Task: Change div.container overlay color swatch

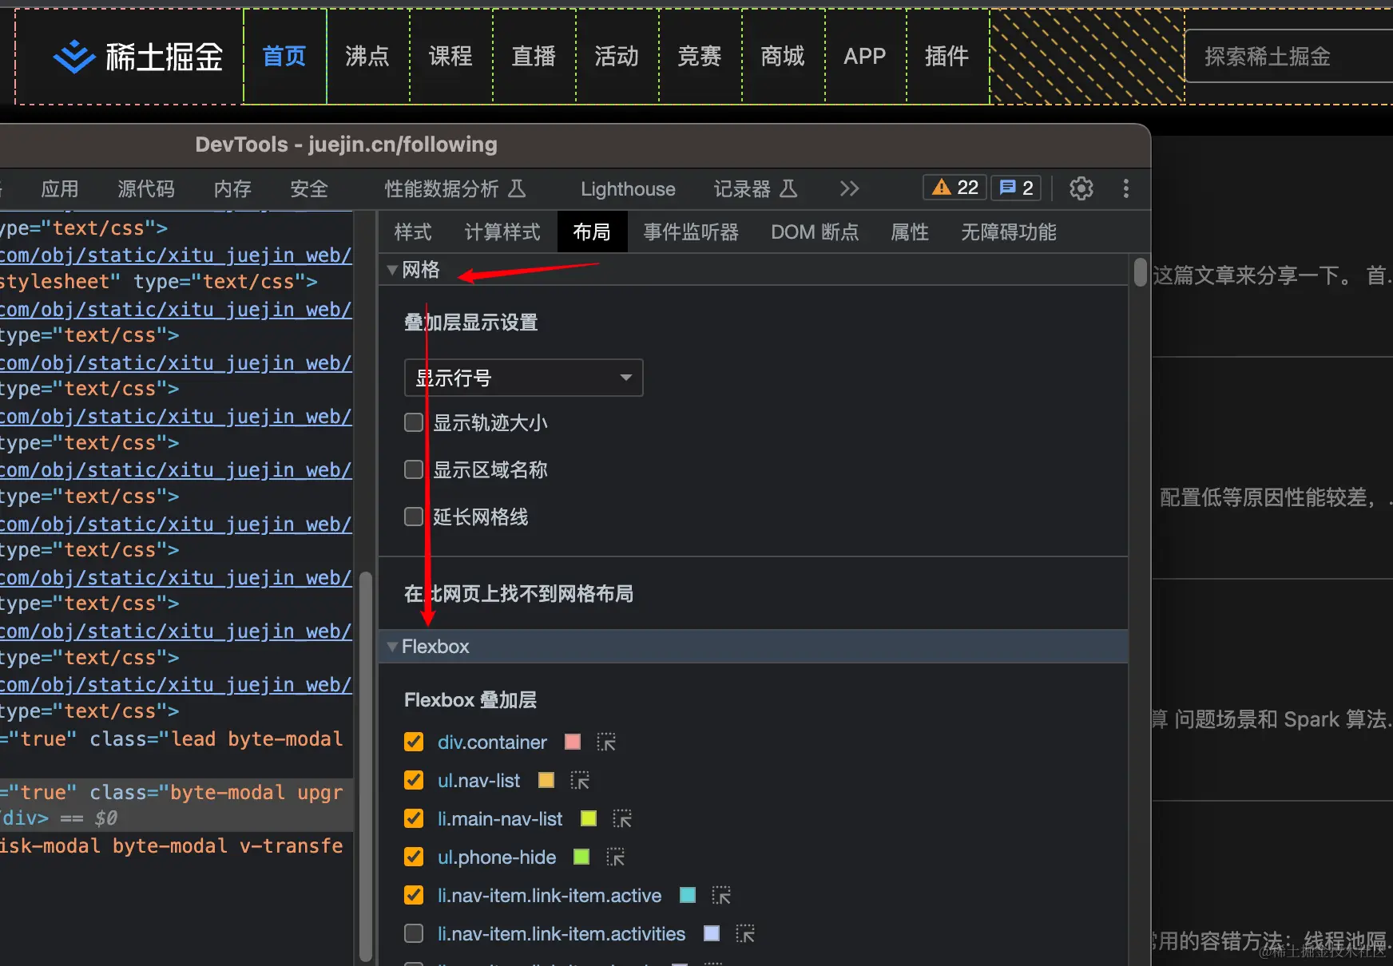Action: tap(573, 742)
